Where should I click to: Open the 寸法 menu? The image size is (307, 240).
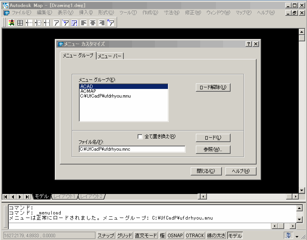tap(171, 13)
